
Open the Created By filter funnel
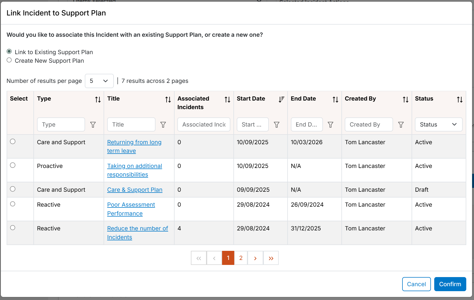click(x=401, y=125)
